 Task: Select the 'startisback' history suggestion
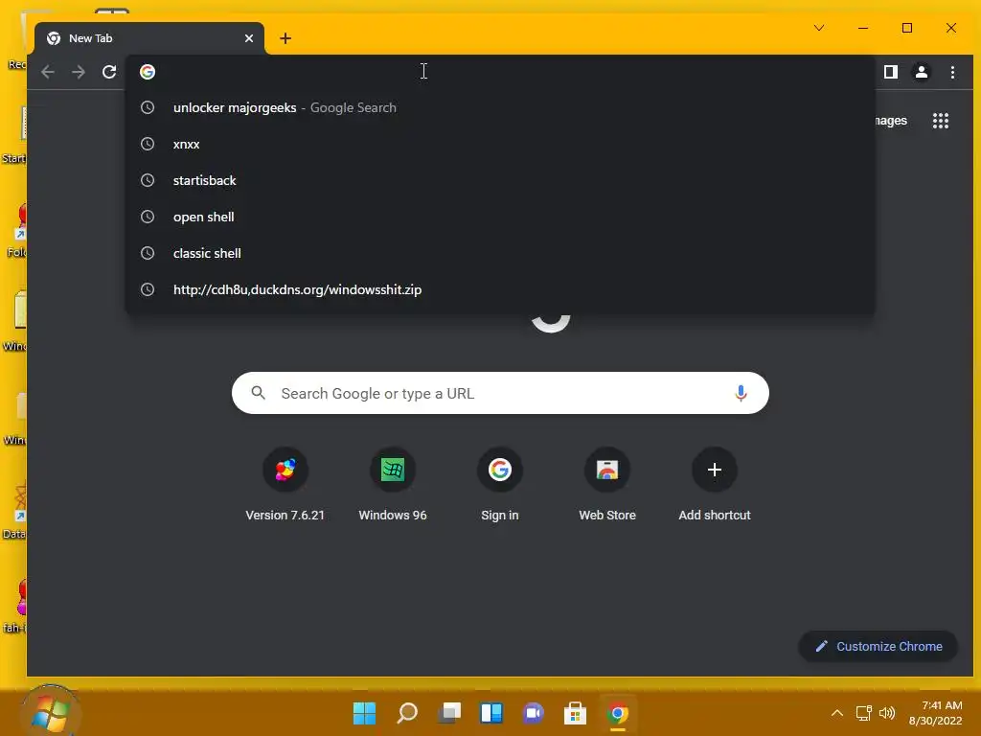(x=500, y=180)
